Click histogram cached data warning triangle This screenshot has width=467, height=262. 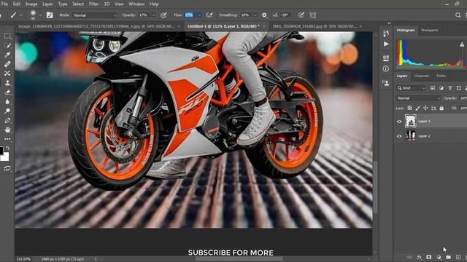[462, 44]
